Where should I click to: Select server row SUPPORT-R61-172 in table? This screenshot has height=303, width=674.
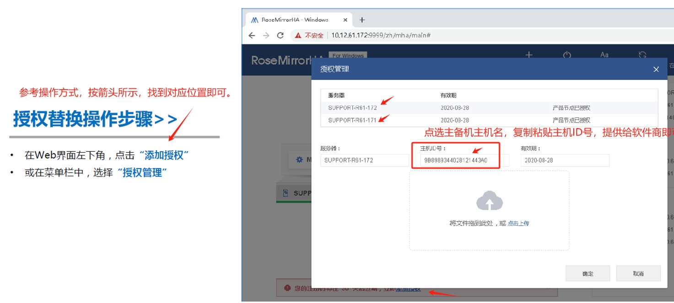[x=489, y=108]
